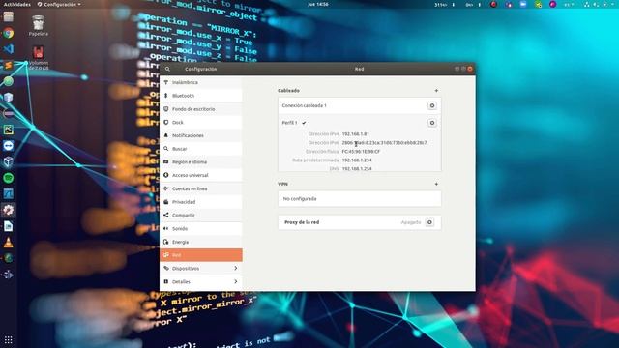Open settings gear for Perfil 1
619x348 pixels.
432,123
